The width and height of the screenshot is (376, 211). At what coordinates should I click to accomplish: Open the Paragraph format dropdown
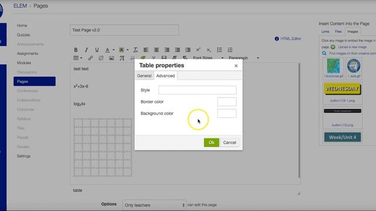244,58
